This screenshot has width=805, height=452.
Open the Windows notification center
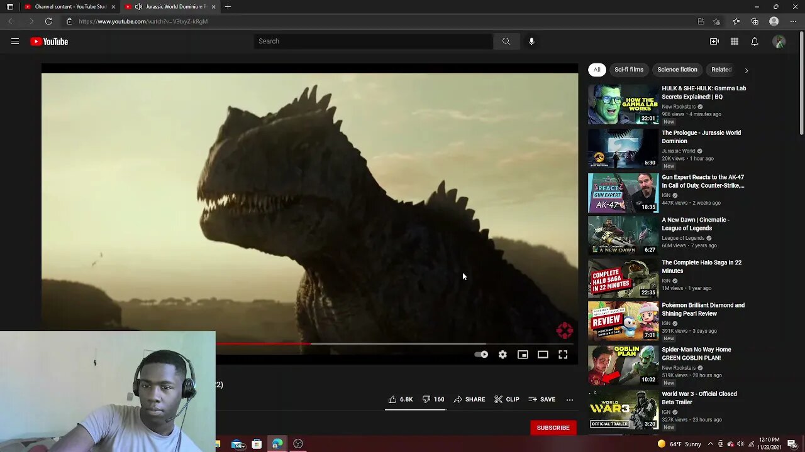tap(792, 444)
